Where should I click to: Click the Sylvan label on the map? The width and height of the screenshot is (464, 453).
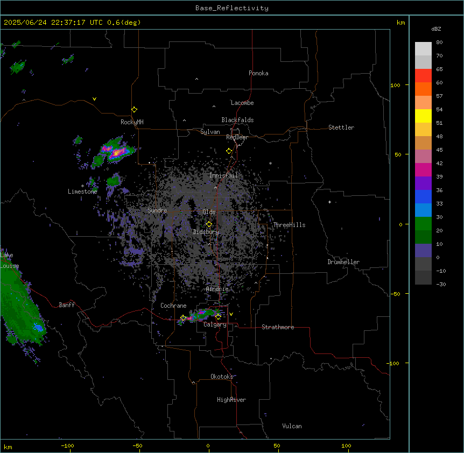[210, 132]
